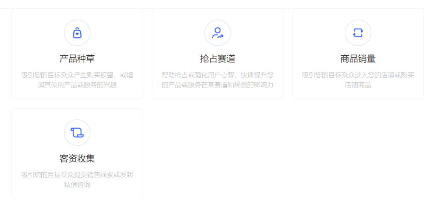Select the 商品销量 title
The height and width of the screenshot is (204, 425).
[x=358, y=59]
